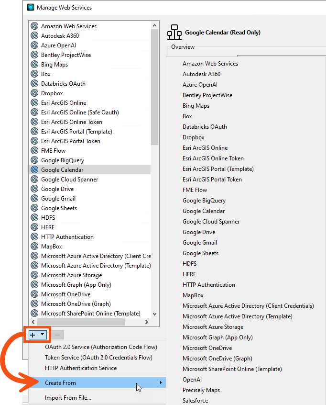Choose OAuth 2.0 Service (Authorization Code Flow)
326x405 pixels.
(101, 347)
